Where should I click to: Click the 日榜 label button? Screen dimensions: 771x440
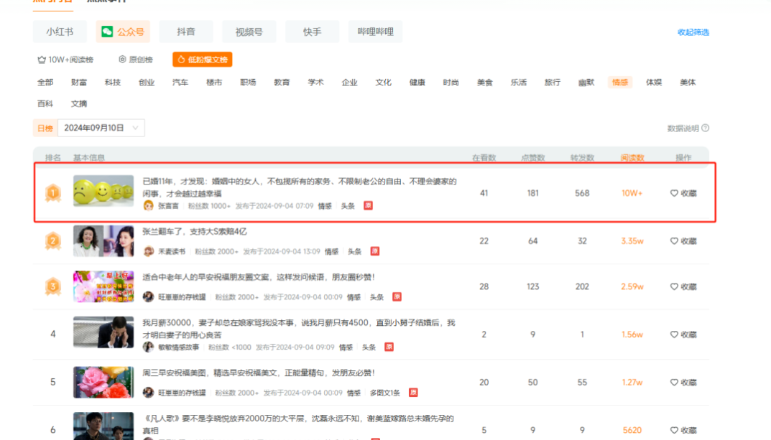tap(45, 128)
